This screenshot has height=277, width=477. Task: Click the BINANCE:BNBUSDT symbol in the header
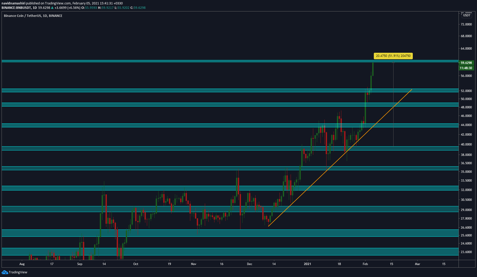pyautogui.click(x=16, y=8)
